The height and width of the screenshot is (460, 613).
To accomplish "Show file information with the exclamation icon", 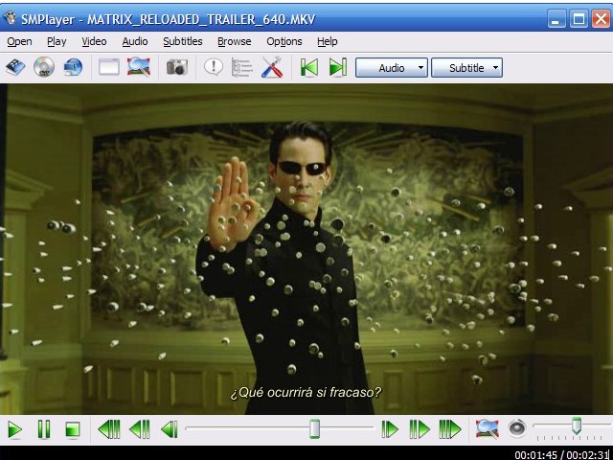I will pos(214,67).
